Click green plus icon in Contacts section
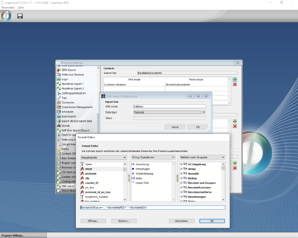 (235, 79)
